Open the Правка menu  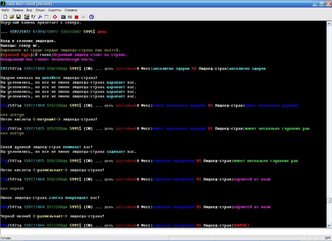coord(18,10)
